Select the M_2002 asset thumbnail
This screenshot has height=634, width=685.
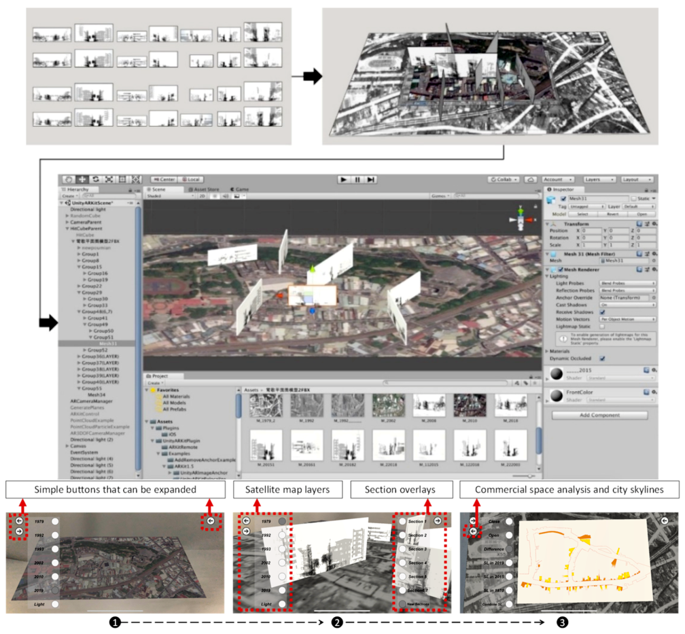[388, 406]
